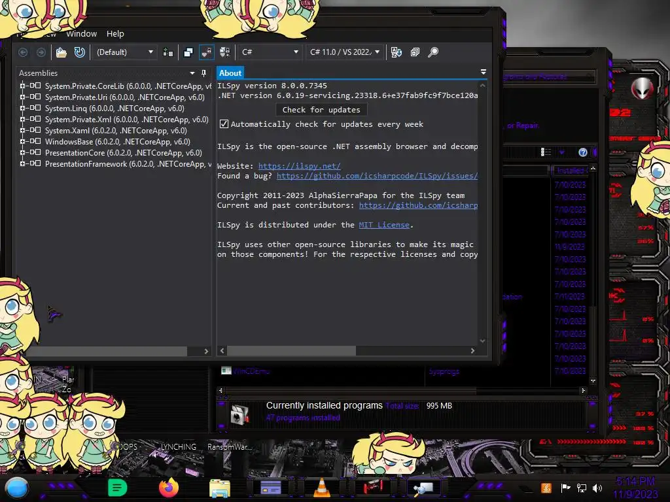Click the Forward navigation arrow in ILSpy toolbar
670x502 pixels.
coord(41,52)
